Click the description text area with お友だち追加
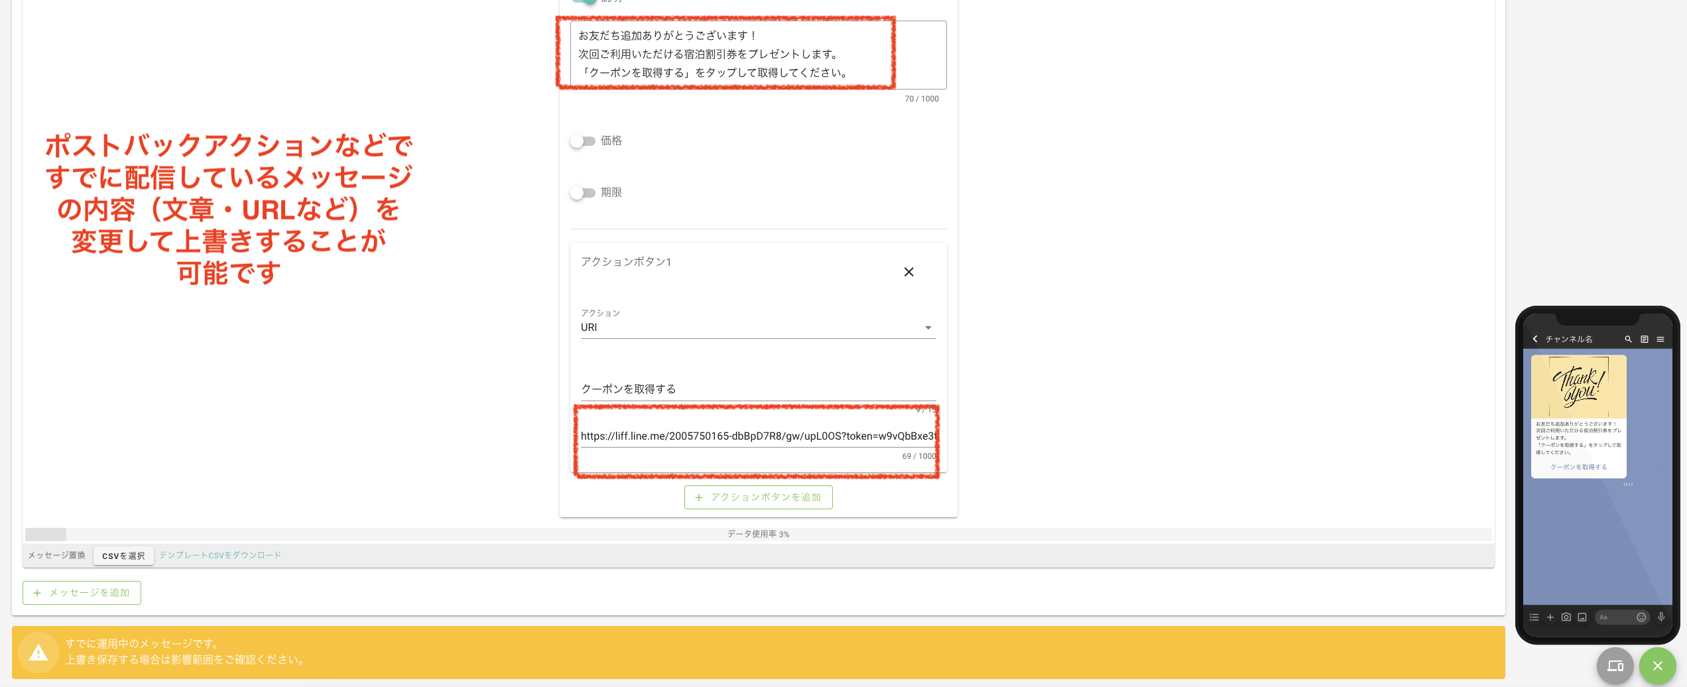The height and width of the screenshot is (687, 1687). (x=757, y=54)
